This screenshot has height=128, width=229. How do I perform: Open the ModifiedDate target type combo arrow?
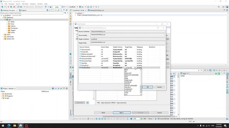(x=135, y=68)
